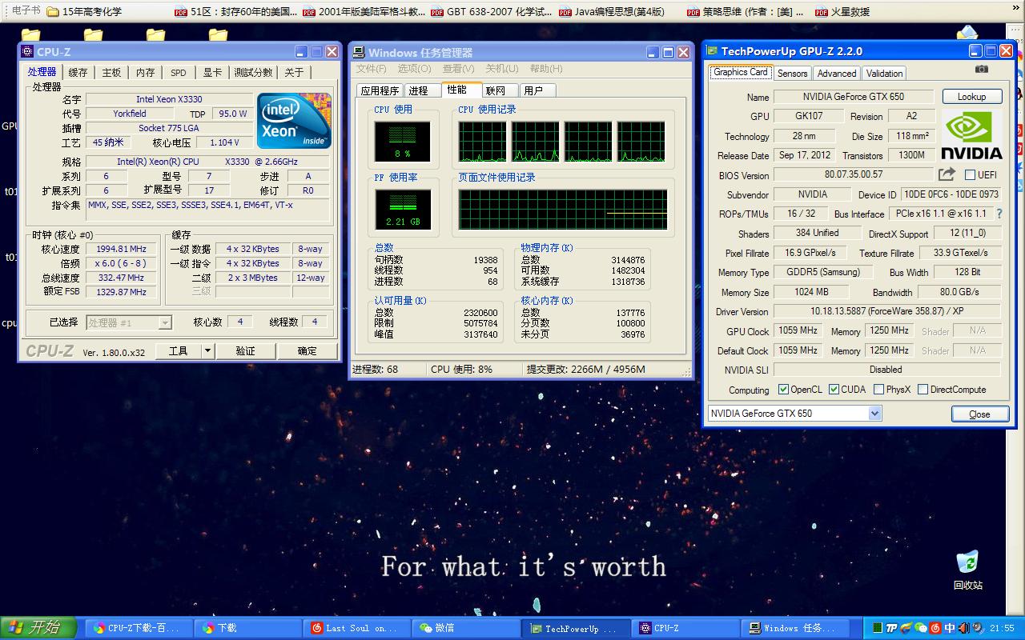The width and height of the screenshot is (1025, 640).
Task: Expand the processor selection dropdown in CPU-Z
Action: 165,322
